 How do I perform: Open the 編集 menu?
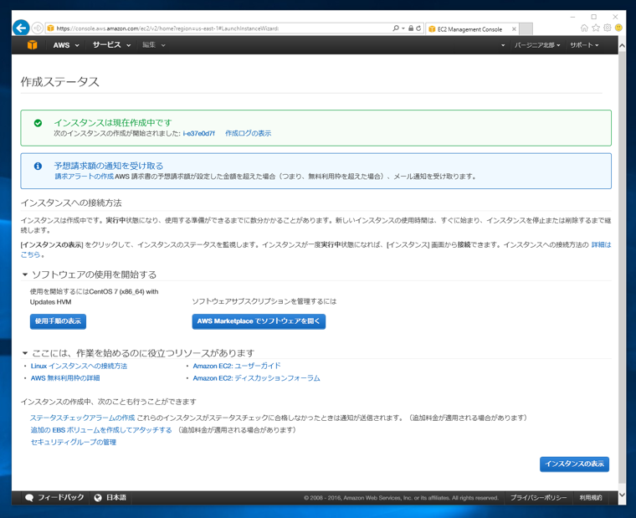point(153,45)
